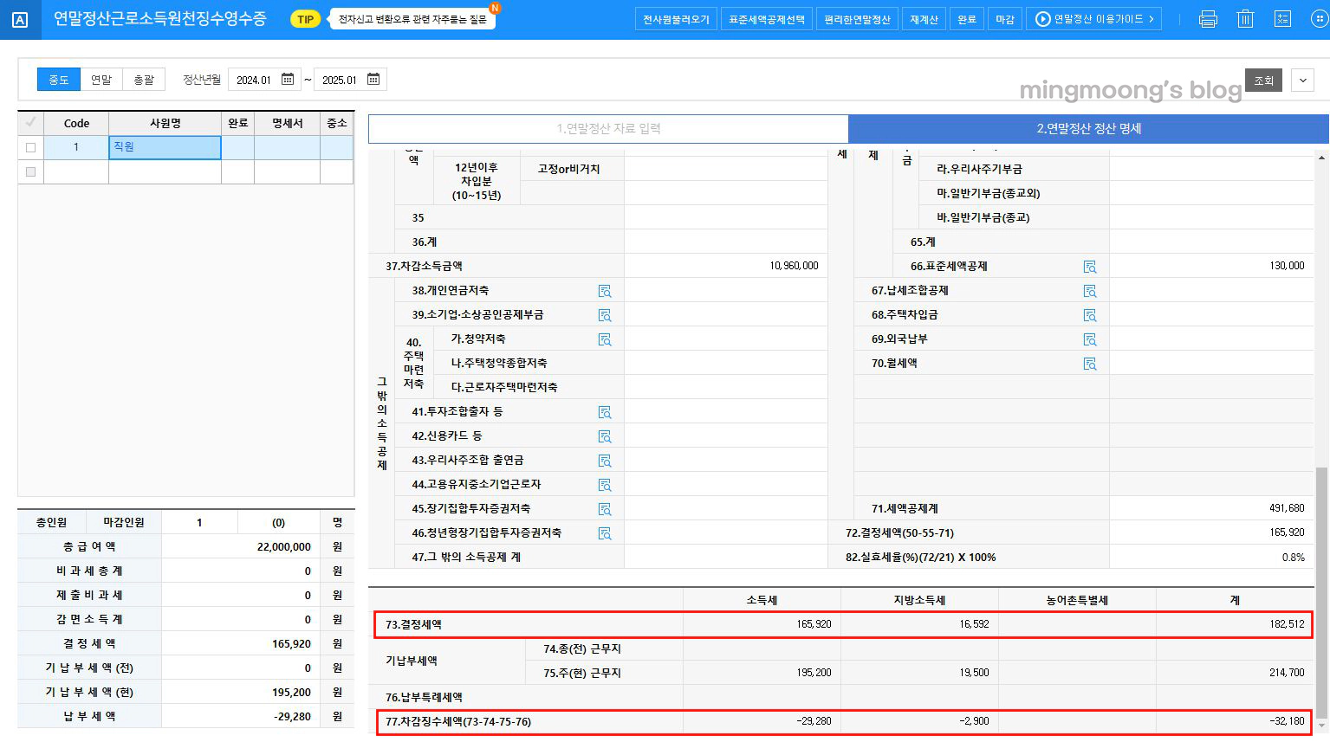Viewport: 1330px width, 742px height.
Task: Click the 76.납부특례세액 row label
Action: point(424,697)
